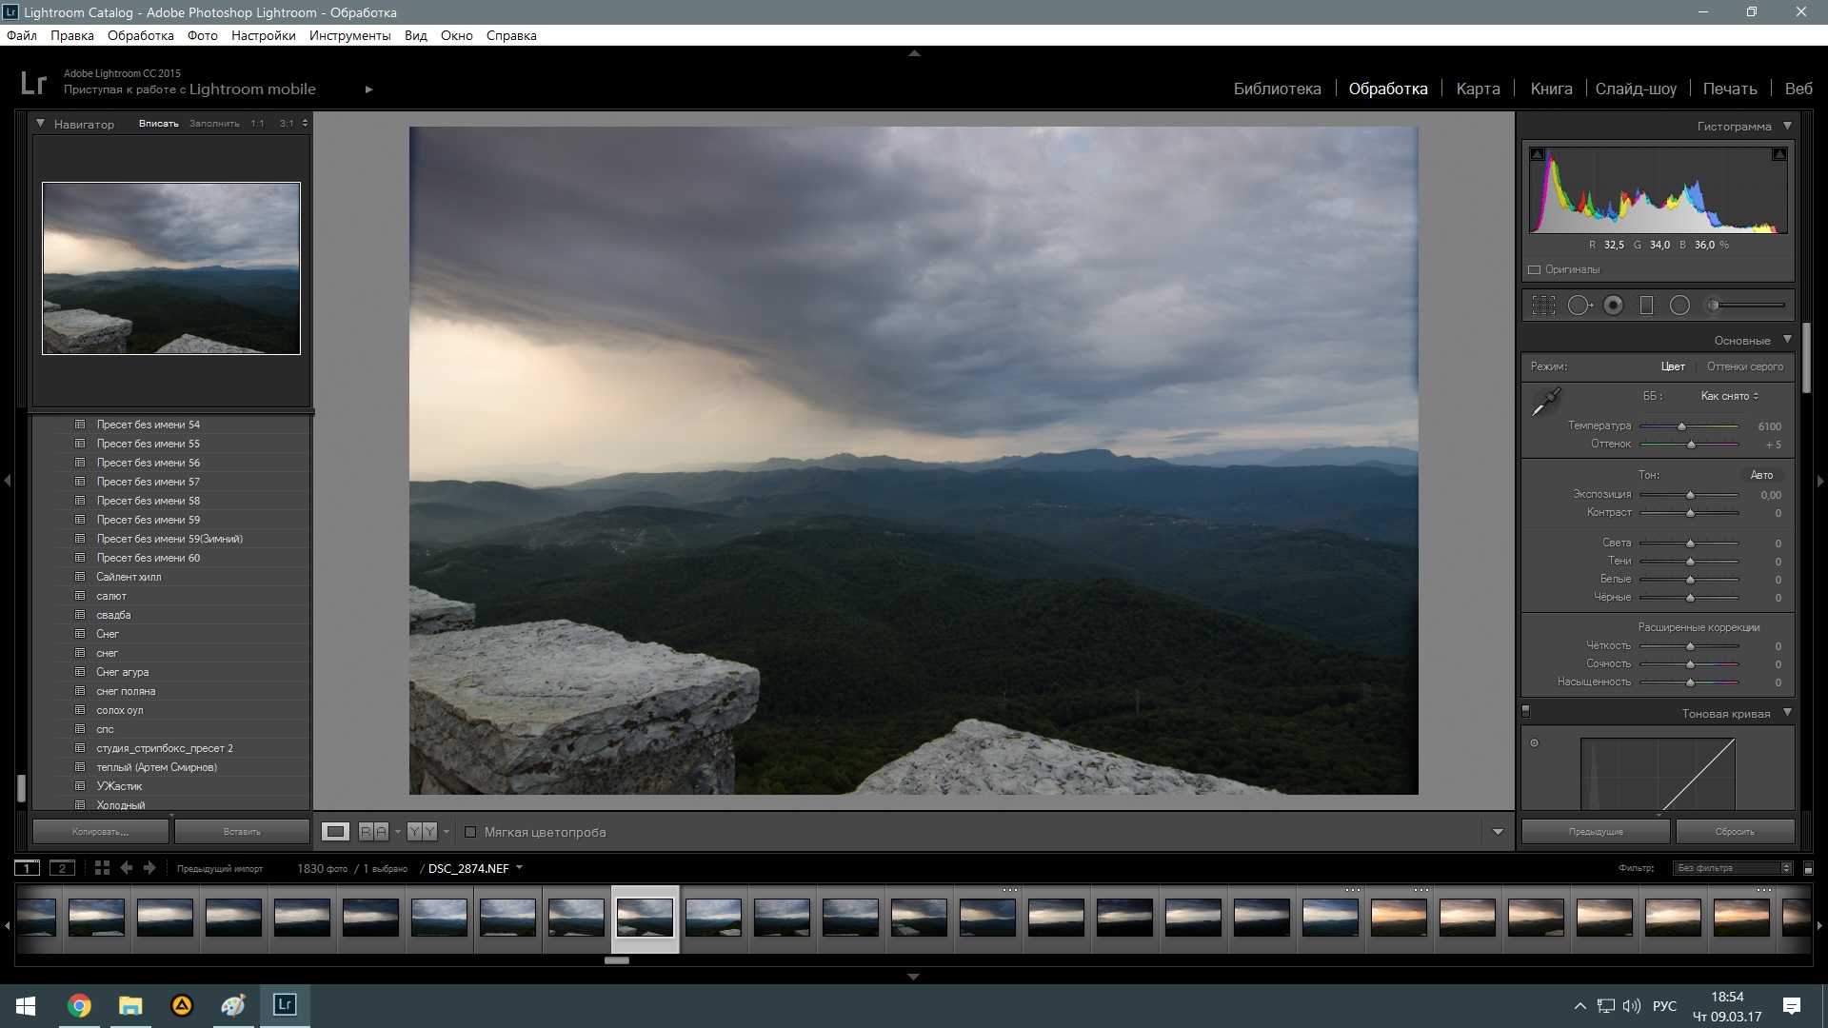Open the Инструменты menu
The image size is (1828, 1028).
click(349, 35)
